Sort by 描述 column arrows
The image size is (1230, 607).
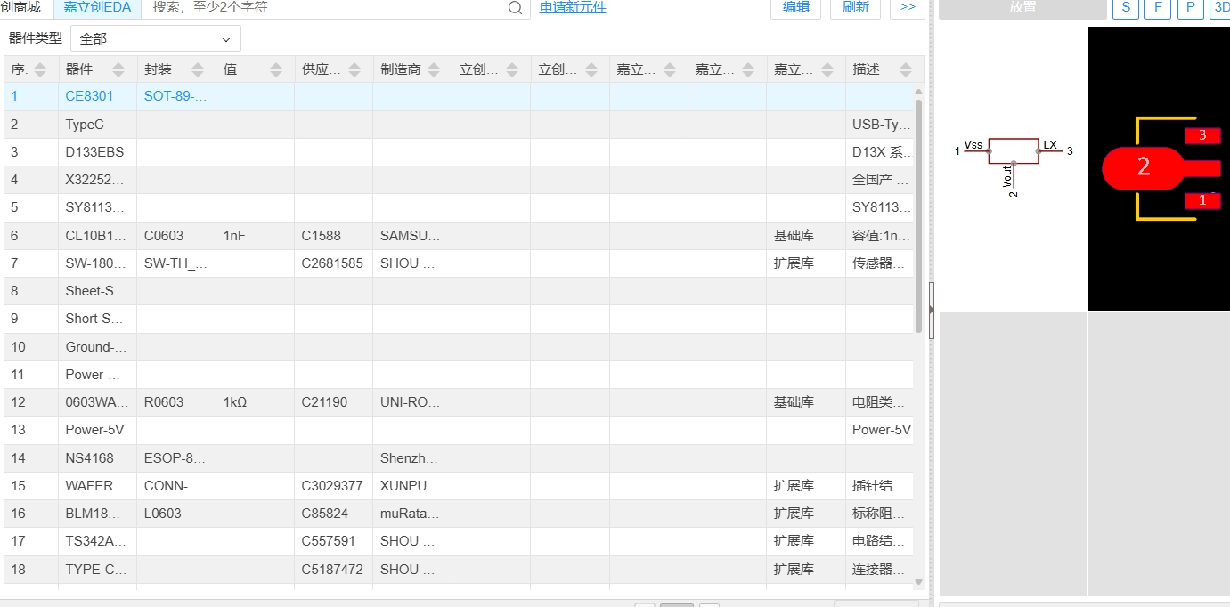[905, 69]
